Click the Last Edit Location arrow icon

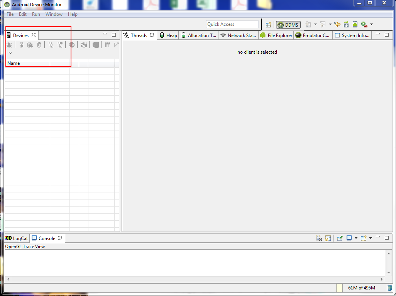(x=337, y=24)
